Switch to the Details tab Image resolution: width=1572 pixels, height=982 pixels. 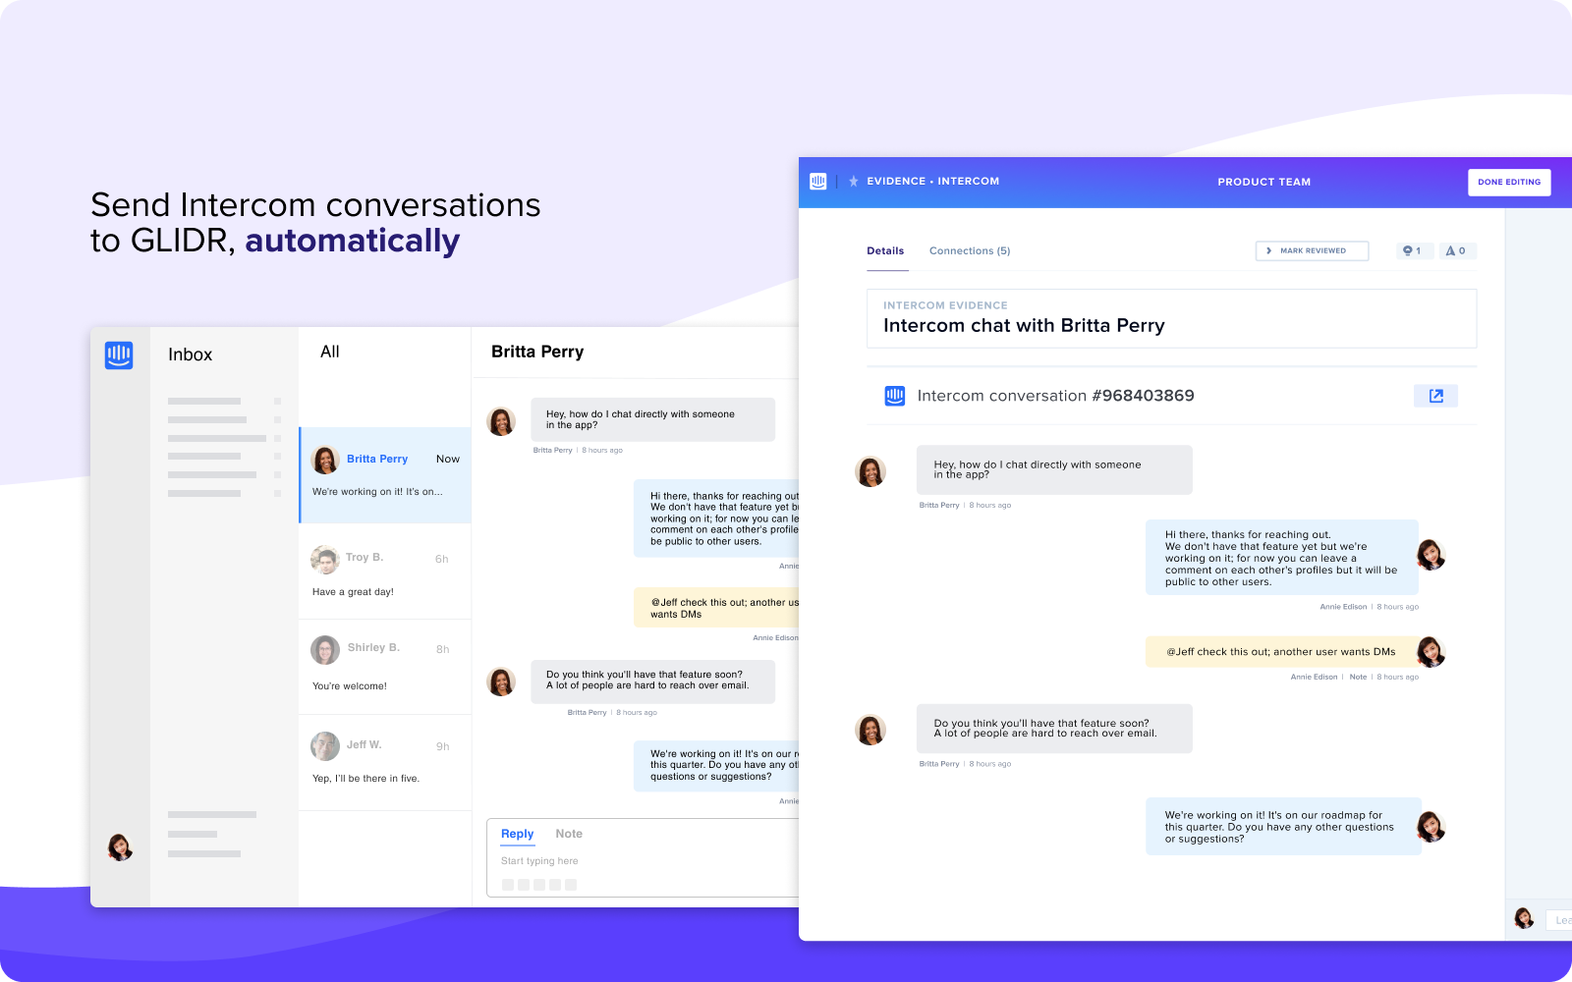[x=885, y=251]
